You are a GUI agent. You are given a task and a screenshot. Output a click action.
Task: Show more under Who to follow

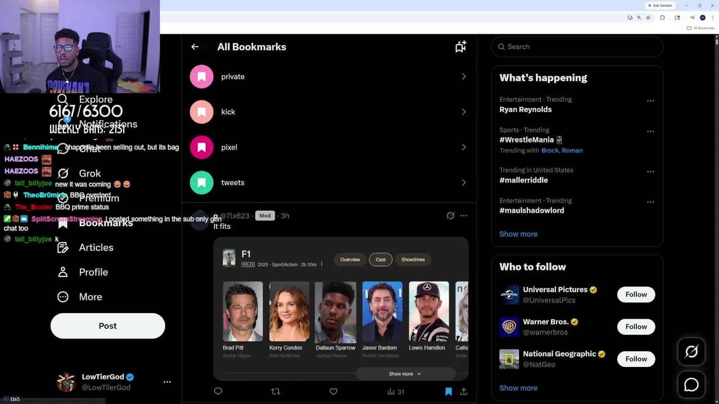tap(518, 388)
